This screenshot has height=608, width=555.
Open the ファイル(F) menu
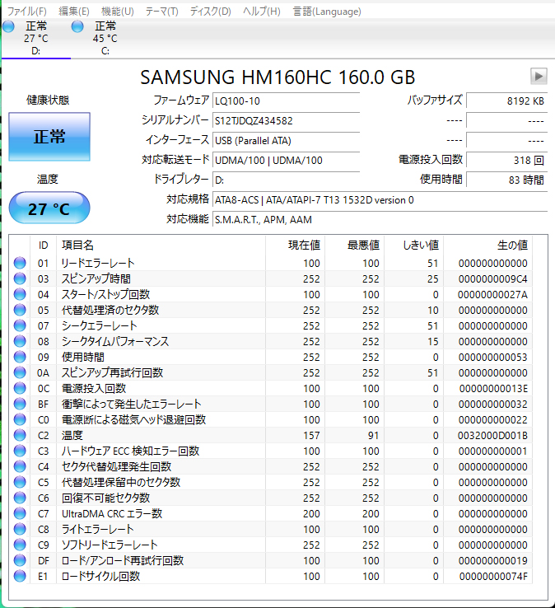pyautogui.click(x=26, y=11)
